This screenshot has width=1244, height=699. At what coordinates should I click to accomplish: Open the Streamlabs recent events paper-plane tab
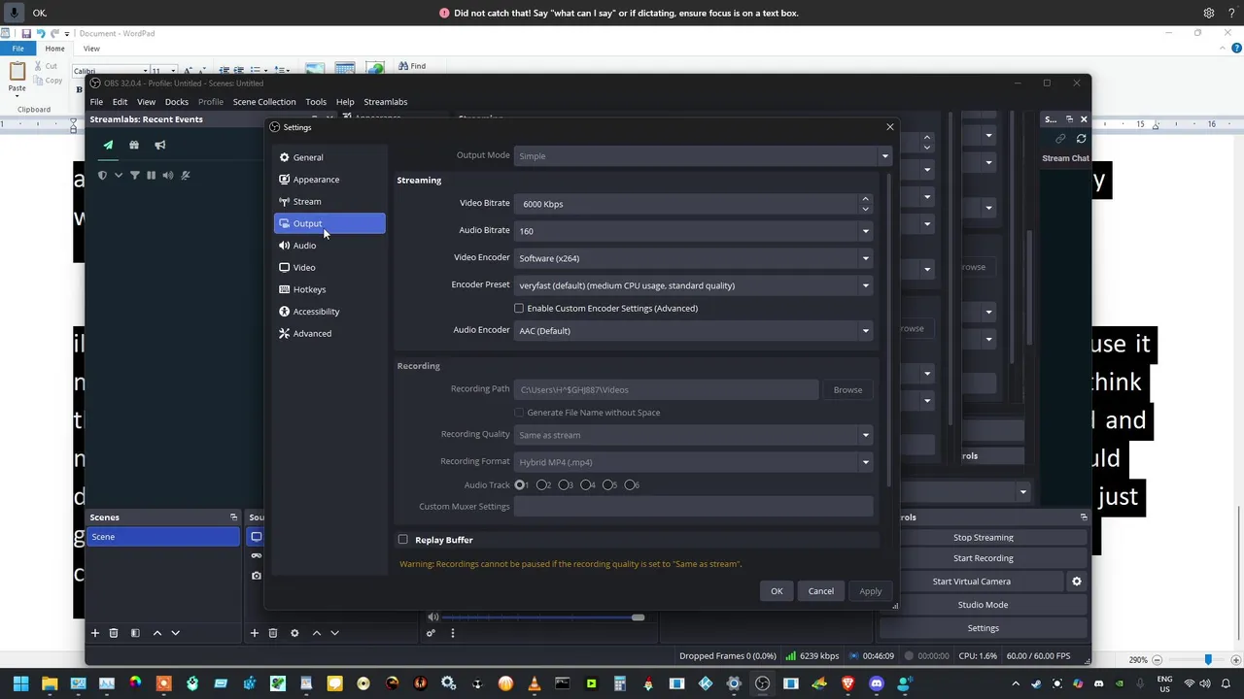(108, 145)
